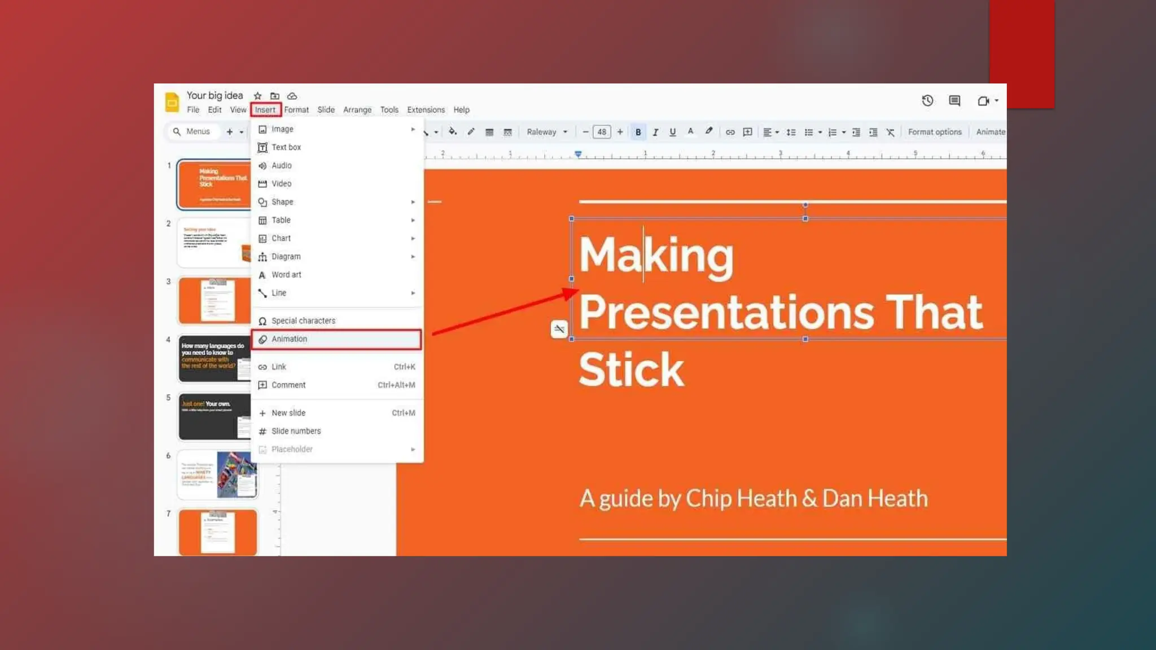
Task: Click the text color A swatch
Action: 690,131
